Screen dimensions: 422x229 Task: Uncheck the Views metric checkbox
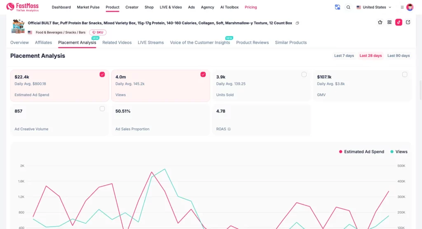203,74
